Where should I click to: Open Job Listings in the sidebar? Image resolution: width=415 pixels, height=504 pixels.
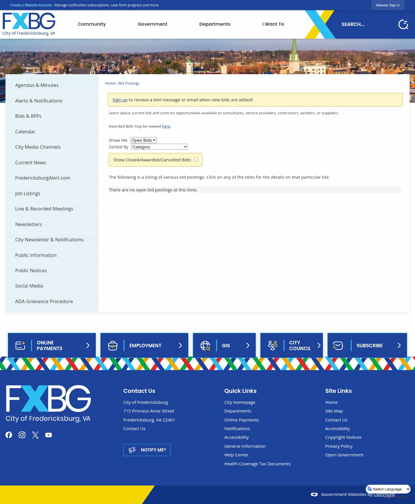coord(28,193)
